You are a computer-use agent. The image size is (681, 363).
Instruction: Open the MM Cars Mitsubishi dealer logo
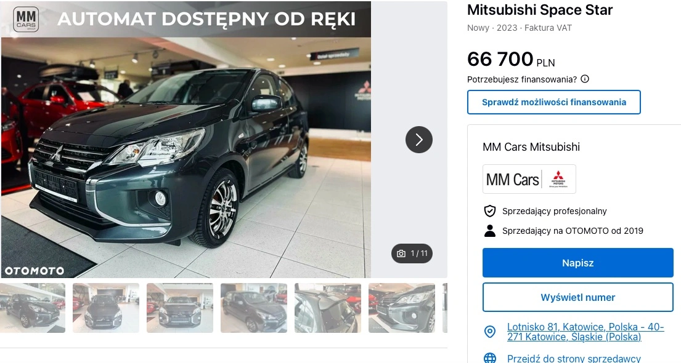(529, 178)
